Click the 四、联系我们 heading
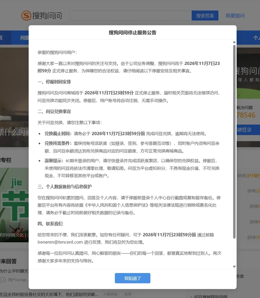260x298 pixels. [x=50, y=224]
